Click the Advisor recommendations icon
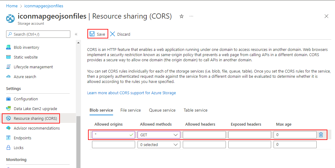Screen dimensions: 335x168 coord(8,128)
